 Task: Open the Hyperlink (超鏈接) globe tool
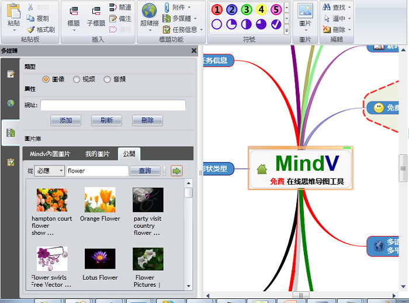coord(149,10)
